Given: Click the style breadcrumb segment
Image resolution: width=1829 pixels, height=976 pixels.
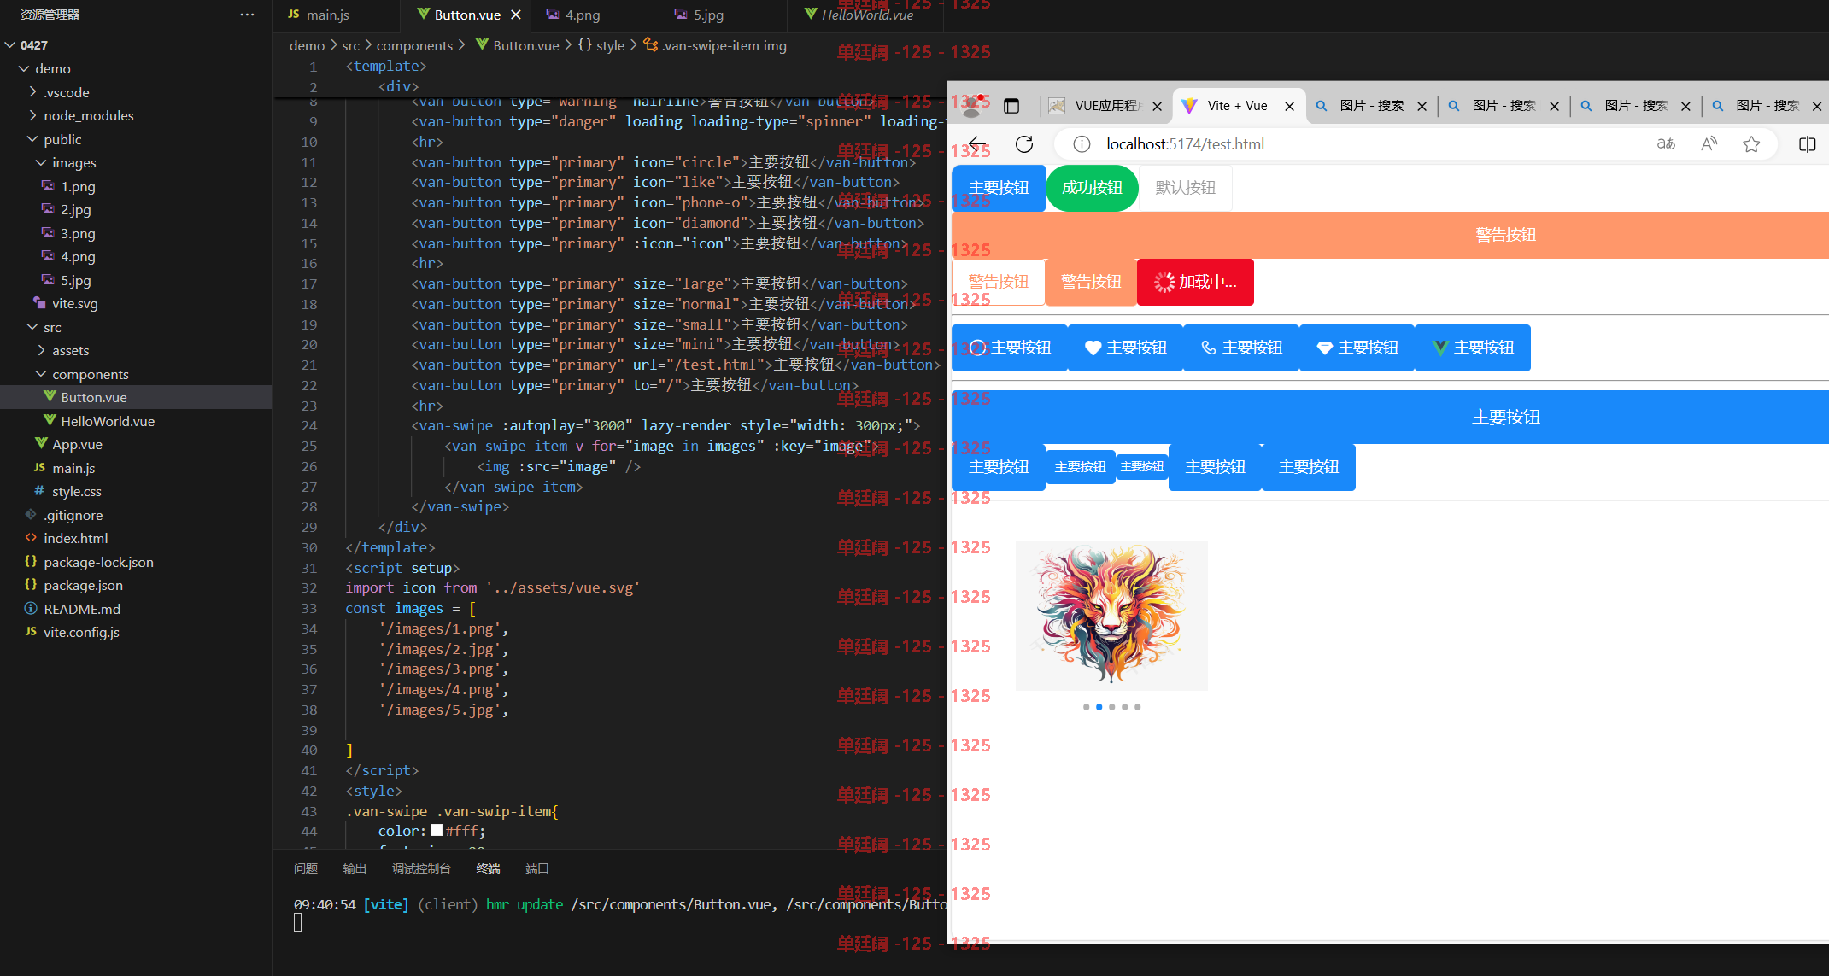Looking at the screenshot, I should [x=610, y=45].
